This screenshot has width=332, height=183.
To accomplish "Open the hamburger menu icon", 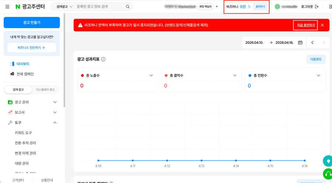I will coord(7,7).
